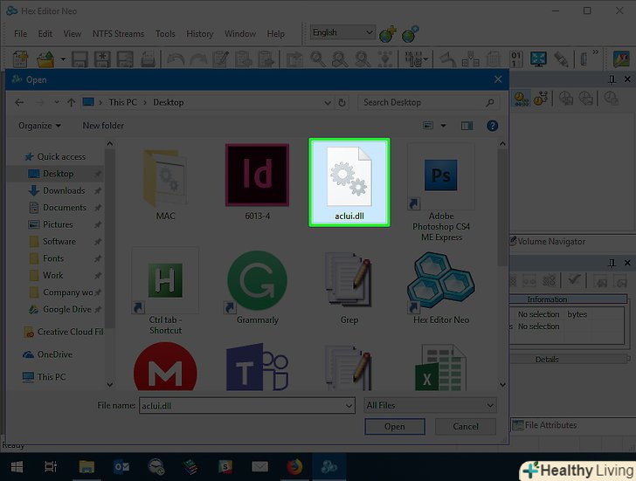Open the Edit menu

click(45, 34)
